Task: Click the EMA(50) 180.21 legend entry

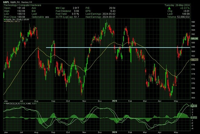Action: 13,22
